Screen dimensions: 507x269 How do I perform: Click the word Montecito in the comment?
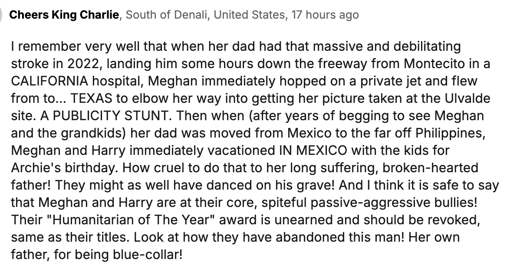(x=438, y=62)
